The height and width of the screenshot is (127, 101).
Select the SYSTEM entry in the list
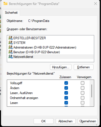tap(19, 43)
